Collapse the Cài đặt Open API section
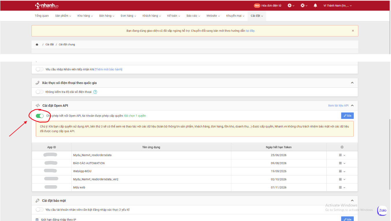The height and width of the screenshot is (221, 391). (352, 106)
